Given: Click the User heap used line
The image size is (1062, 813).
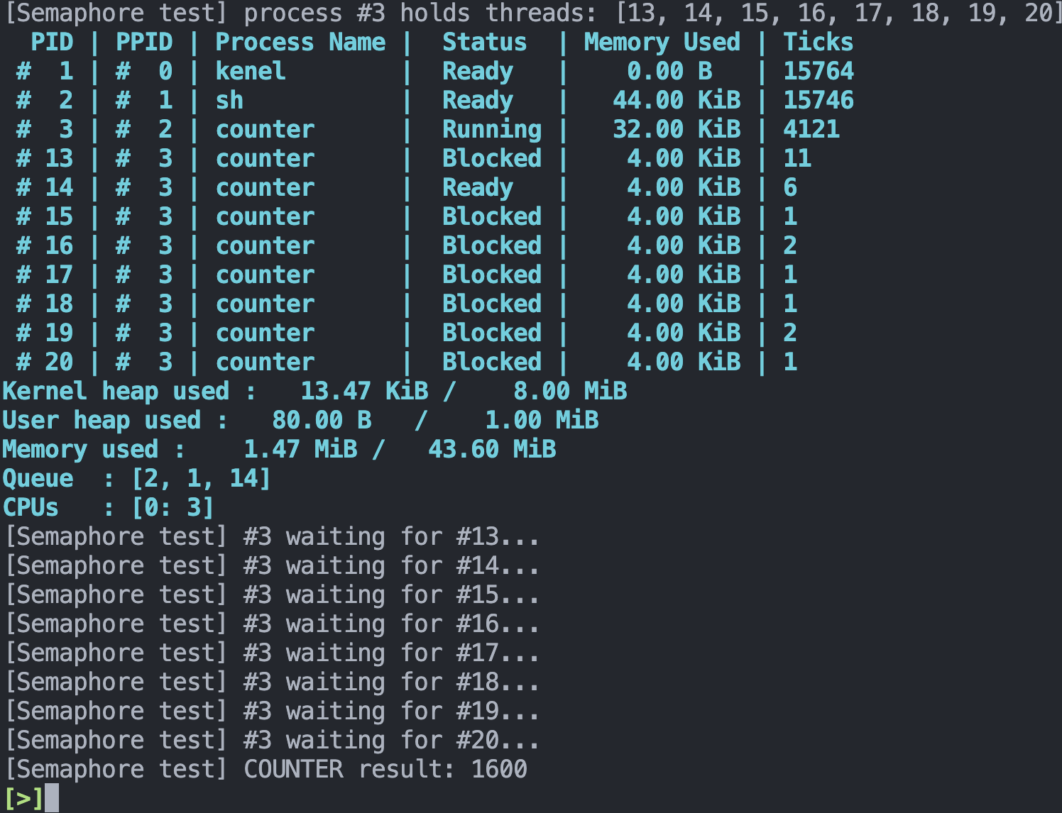Looking at the screenshot, I should (x=300, y=420).
